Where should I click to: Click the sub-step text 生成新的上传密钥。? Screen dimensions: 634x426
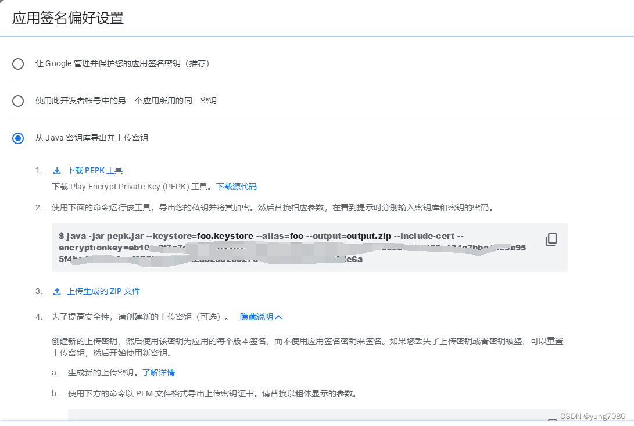pos(105,373)
